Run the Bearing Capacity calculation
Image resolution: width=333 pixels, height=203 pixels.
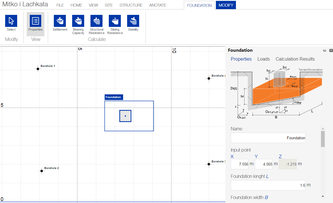78,21
